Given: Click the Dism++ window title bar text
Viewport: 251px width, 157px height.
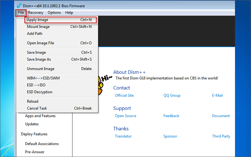Looking at the screenshot, I should coord(54,6).
